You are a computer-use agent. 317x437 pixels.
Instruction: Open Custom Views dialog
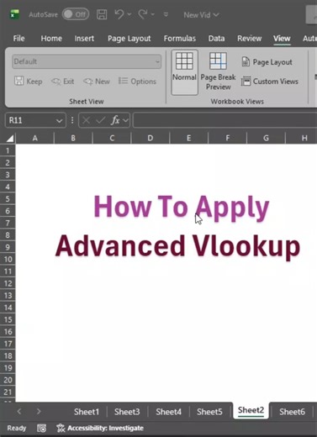270,82
